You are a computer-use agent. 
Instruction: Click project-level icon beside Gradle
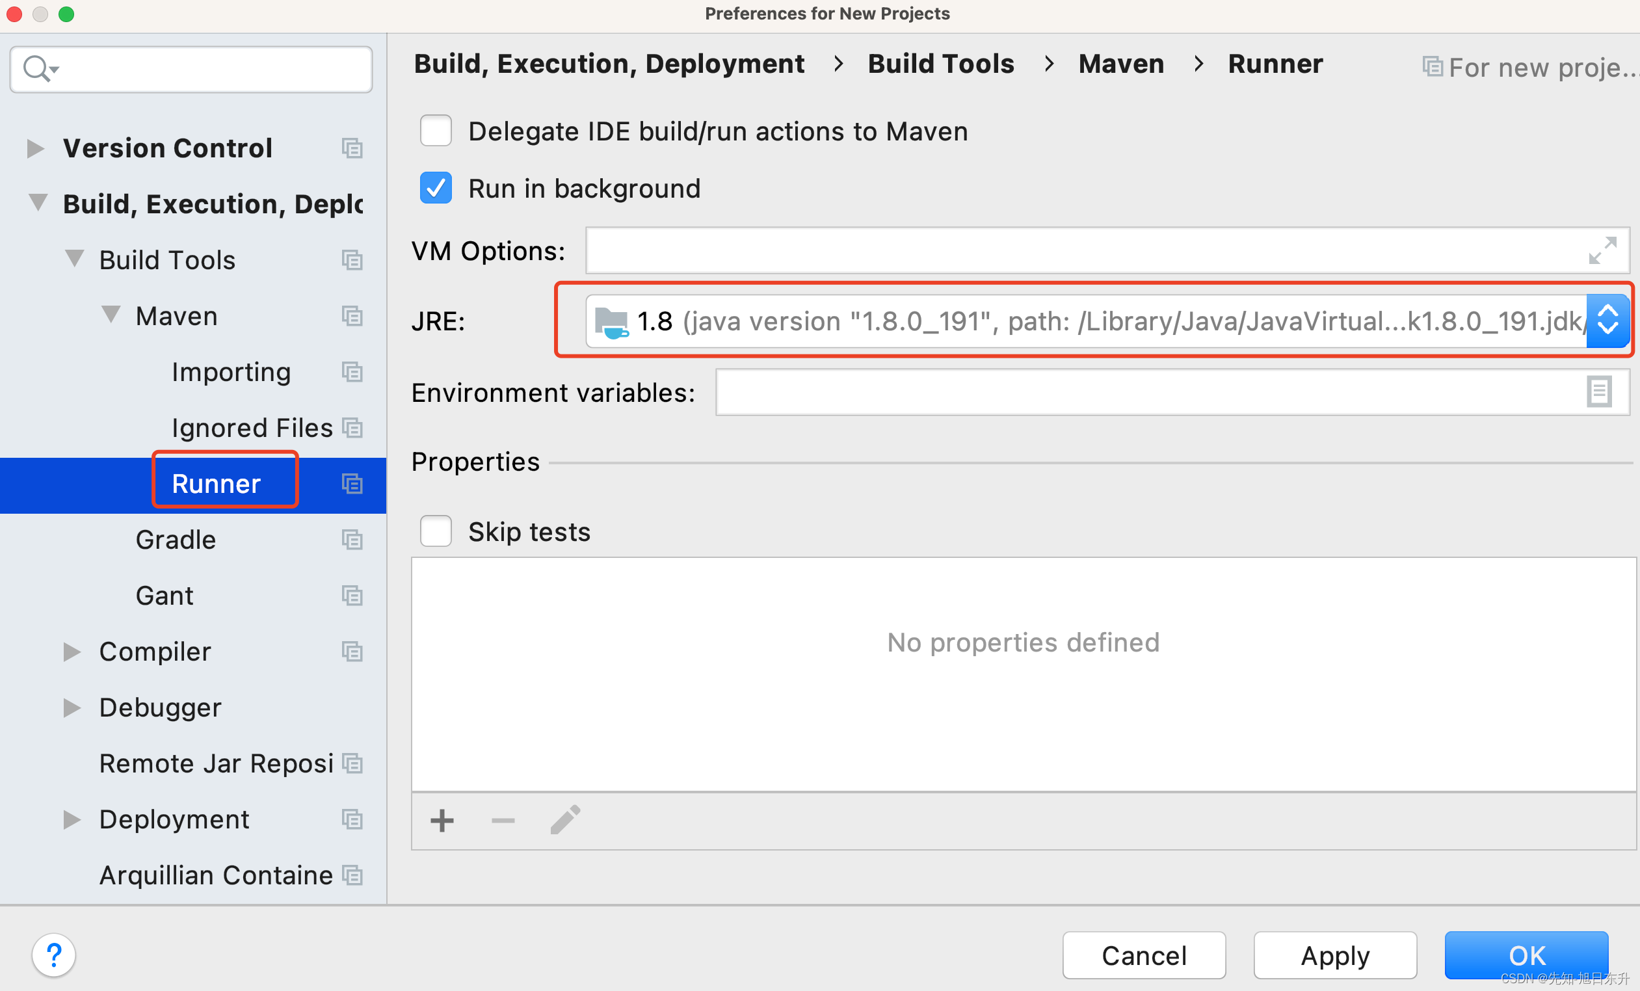[352, 539]
